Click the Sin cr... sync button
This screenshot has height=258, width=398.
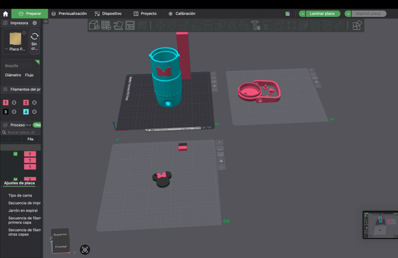[34, 42]
